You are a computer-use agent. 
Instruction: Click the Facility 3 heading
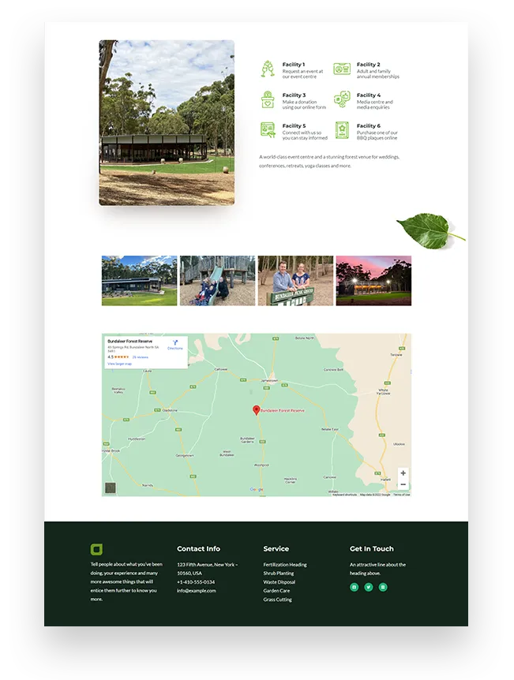click(x=294, y=95)
